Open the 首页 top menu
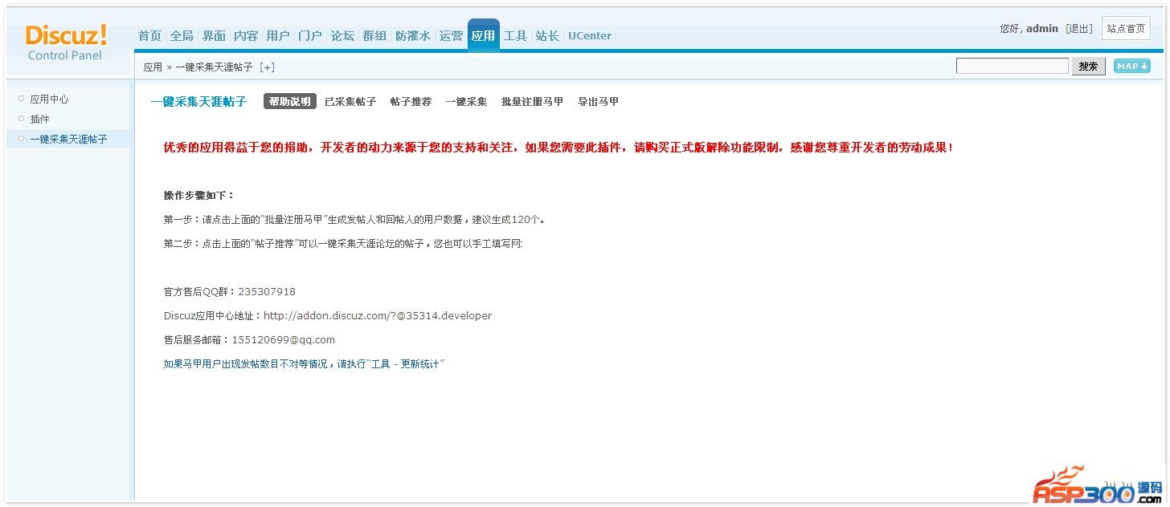 pyautogui.click(x=149, y=35)
